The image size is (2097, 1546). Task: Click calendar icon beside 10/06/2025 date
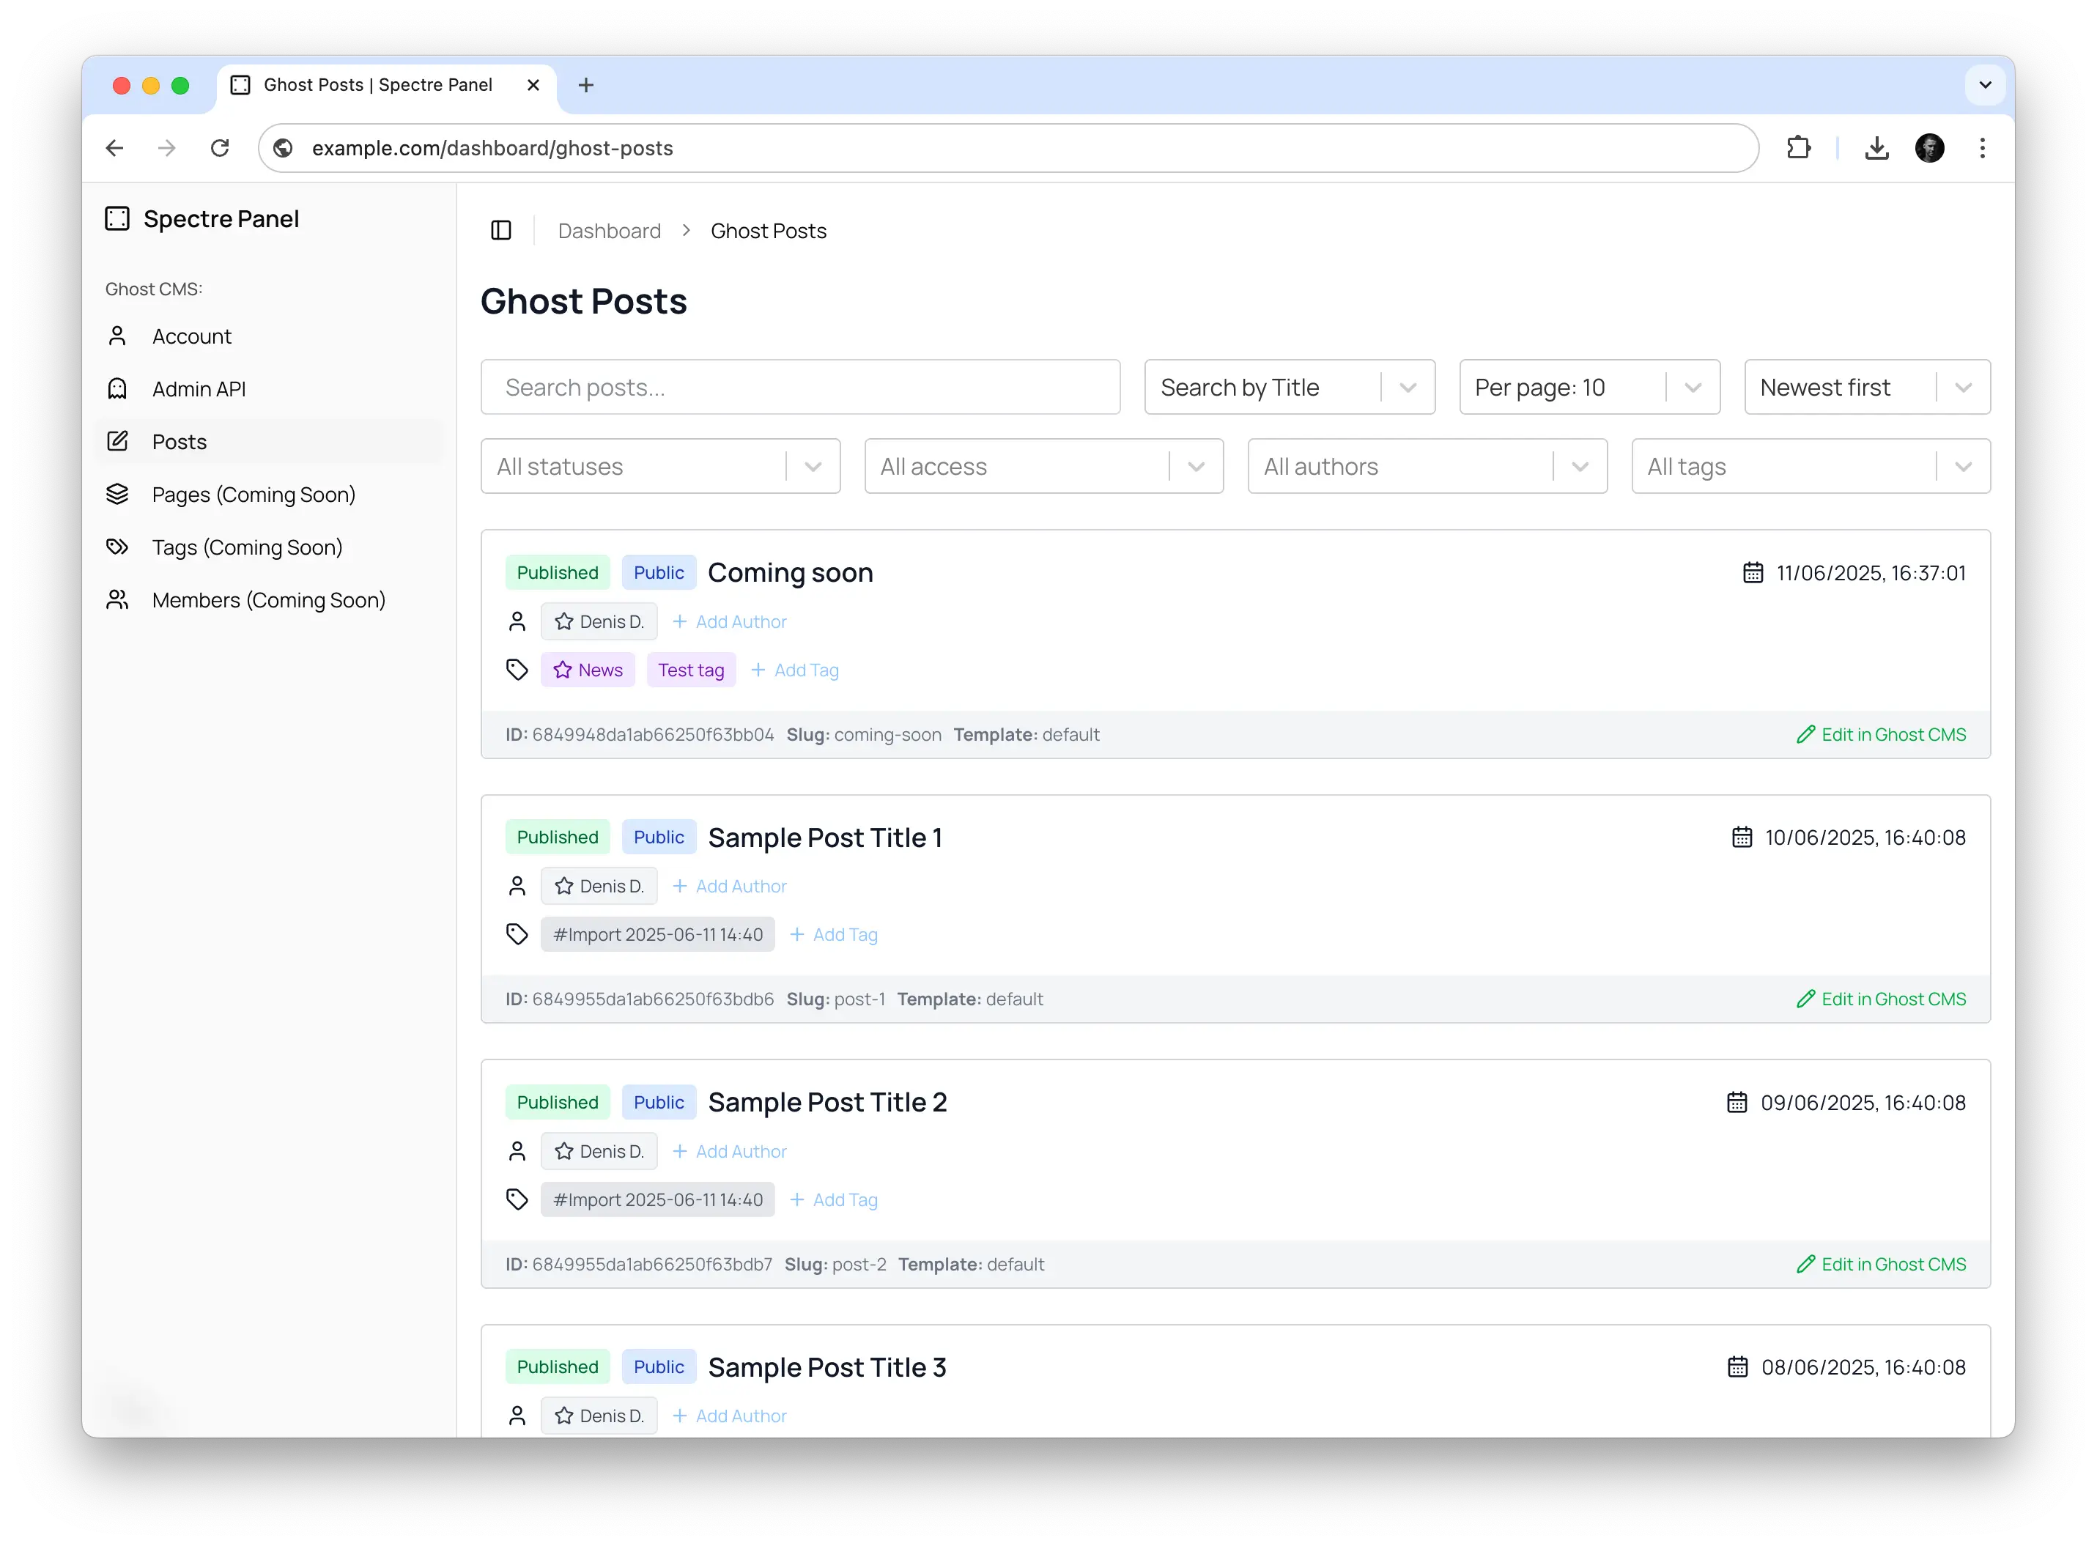tap(1742, 837)
